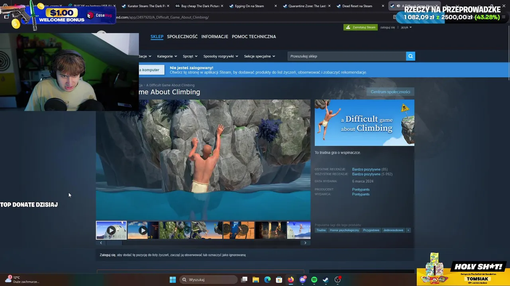Viewport: 510px width, 286px height.
Task: Open all reviews Bardzo pozytywne (5 092)
Action: coord(372,174)
